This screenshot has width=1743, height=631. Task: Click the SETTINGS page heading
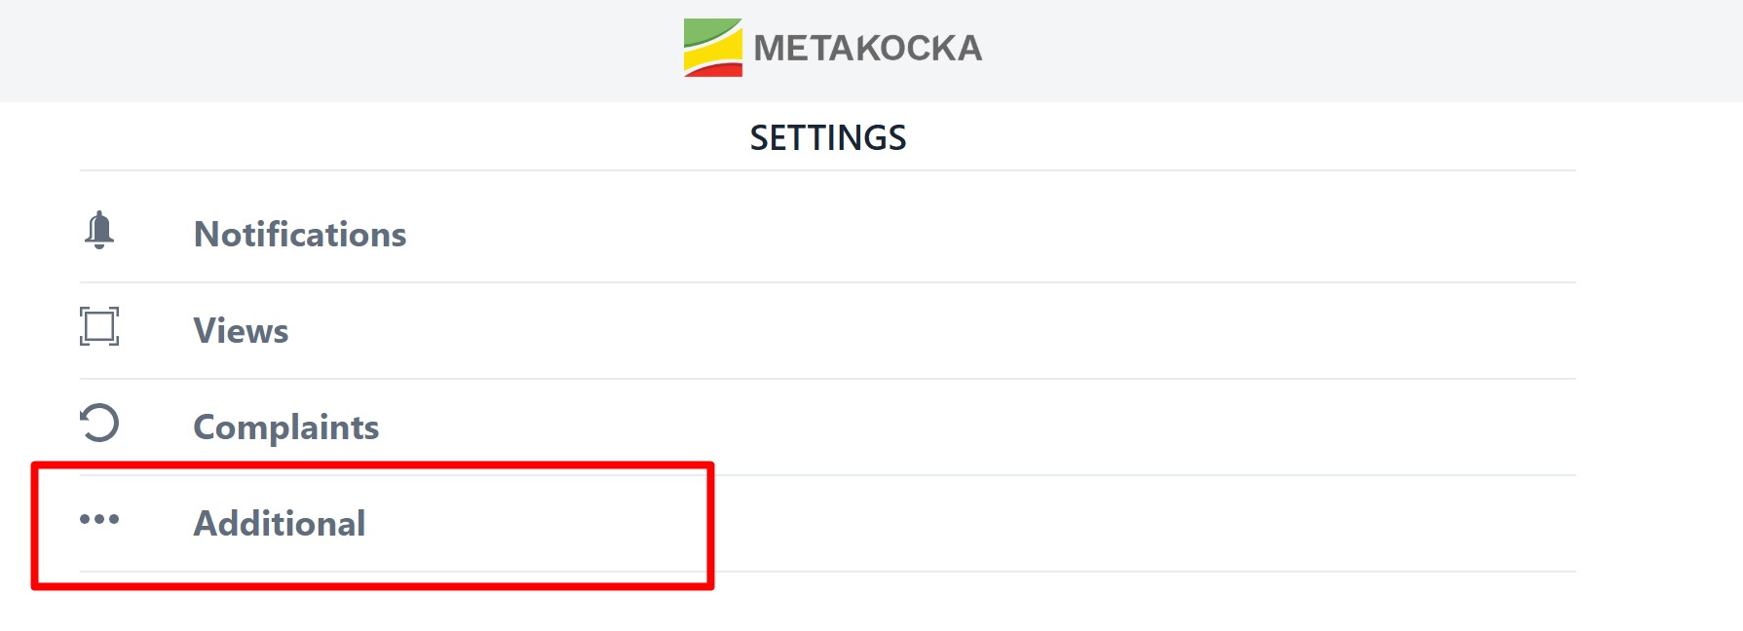click(828, 138)
